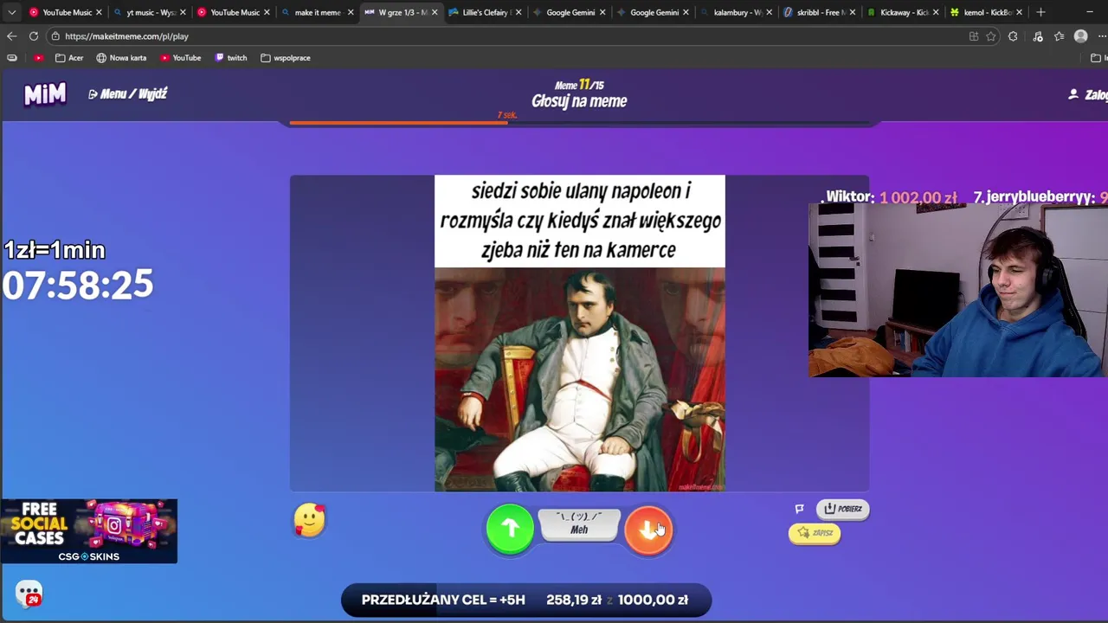Upvote the meme with green arrow
Screen dimensions: 1108x623
pos(510,528)
